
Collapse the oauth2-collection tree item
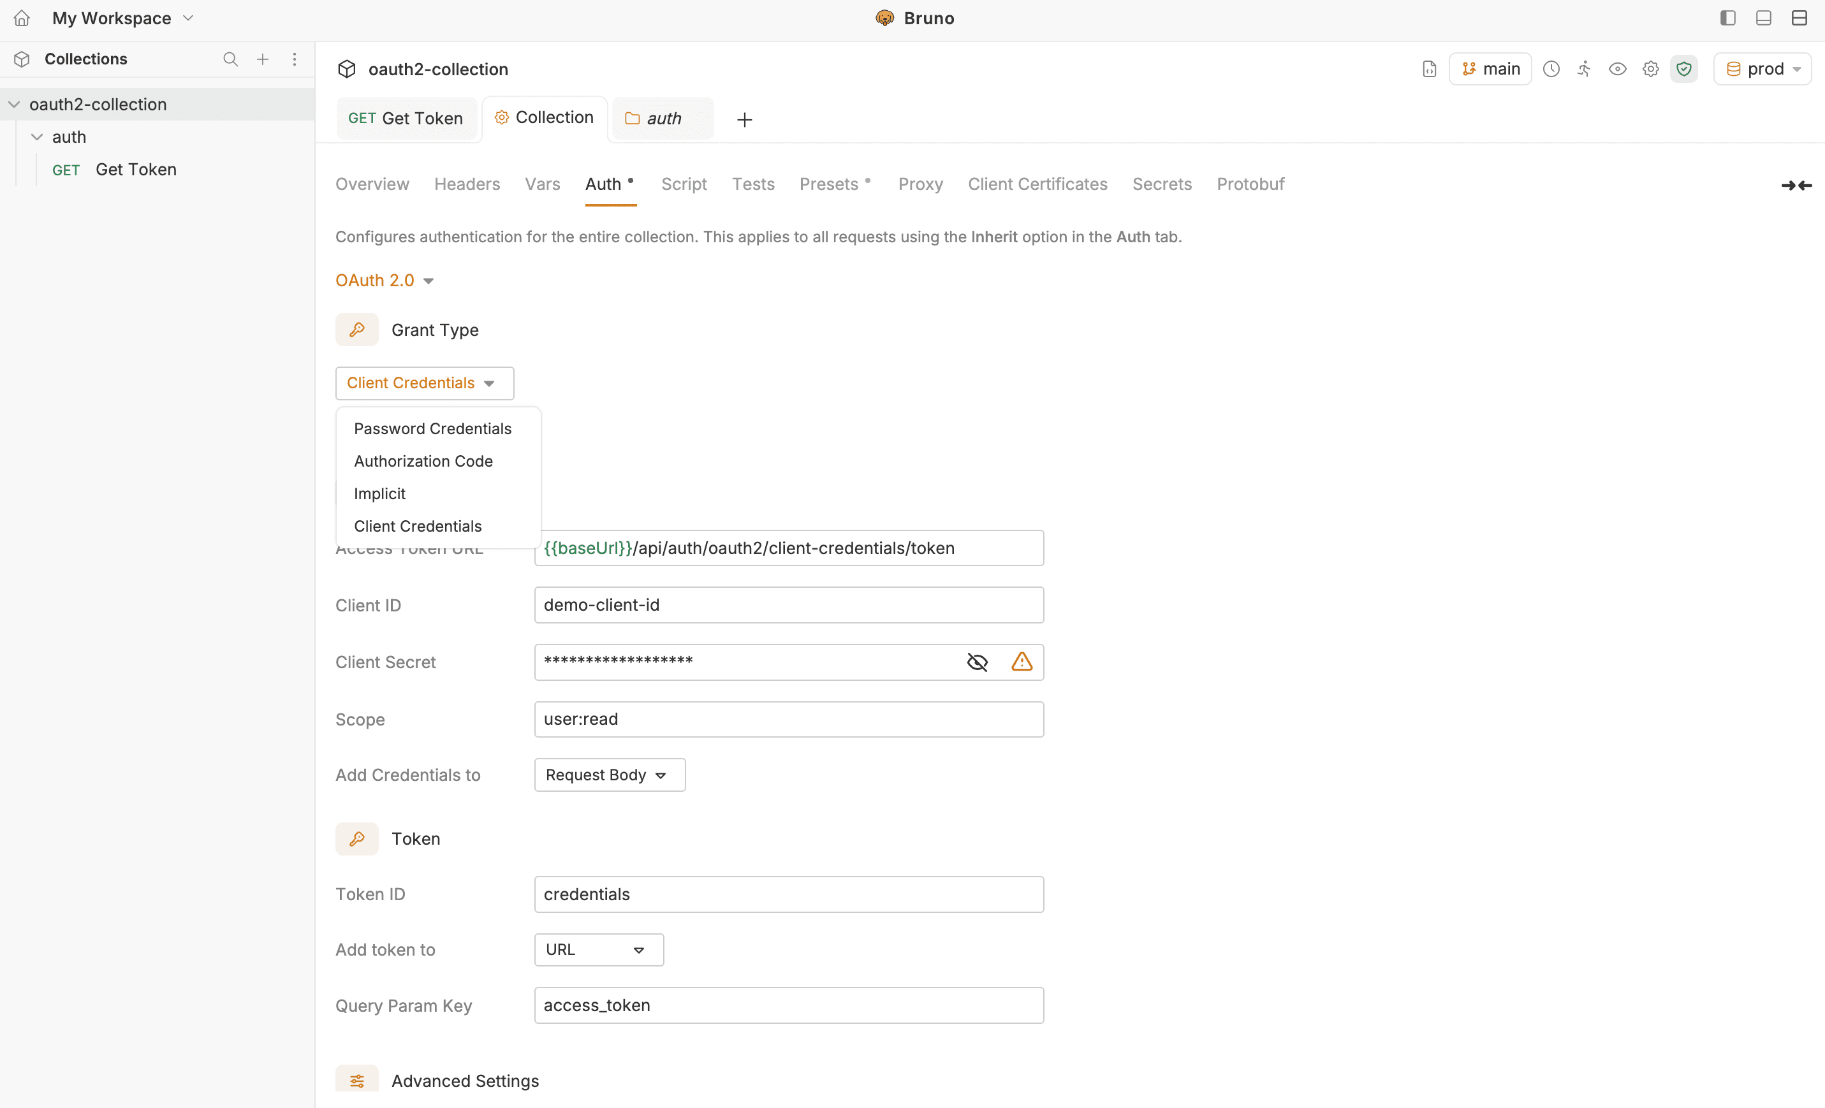coord(13,104)
